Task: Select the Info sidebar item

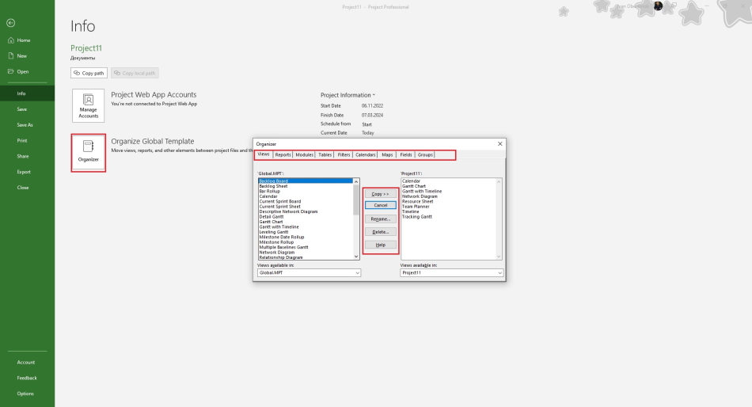Action: [x=28, y=93]
